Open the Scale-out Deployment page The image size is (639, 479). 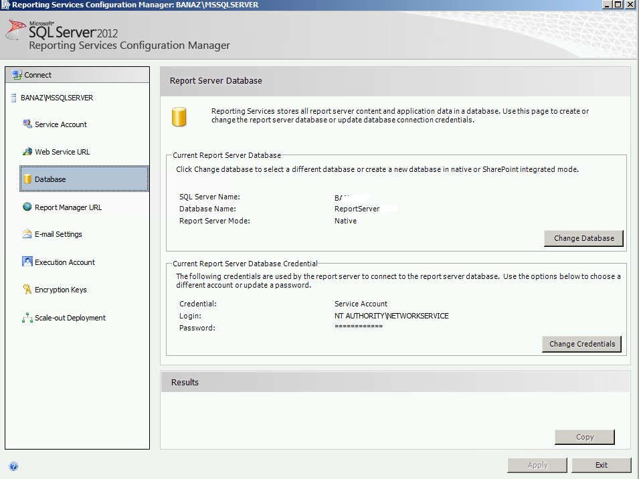[x=70, y=318]
